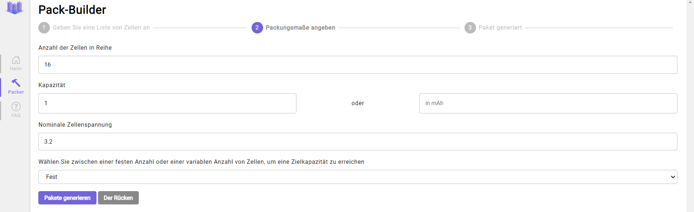Focus the 'Anzahl der Zellen in Reihe' field
This screenshot has width=694, height=212.
coord(358,65)
